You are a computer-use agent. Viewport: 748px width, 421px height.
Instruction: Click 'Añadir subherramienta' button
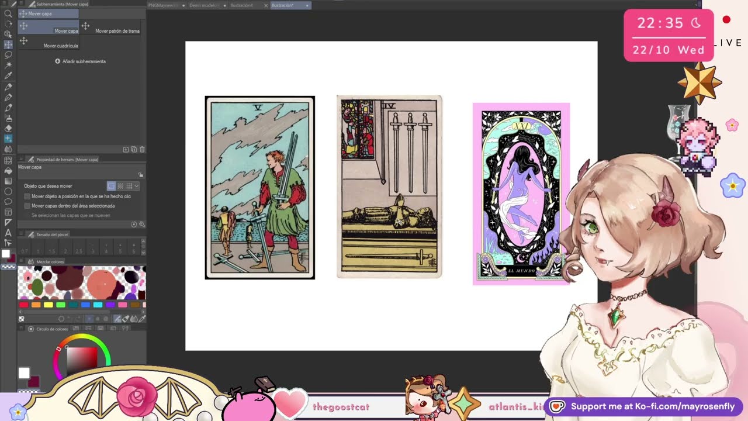click(x=81, y=61)
